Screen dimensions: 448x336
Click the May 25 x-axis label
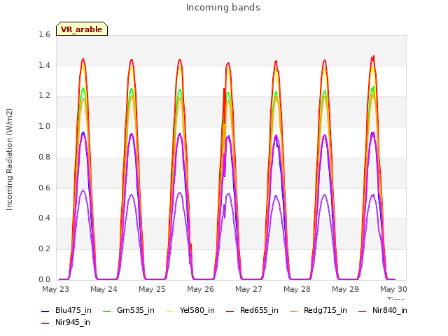click(x=153, y=289)
